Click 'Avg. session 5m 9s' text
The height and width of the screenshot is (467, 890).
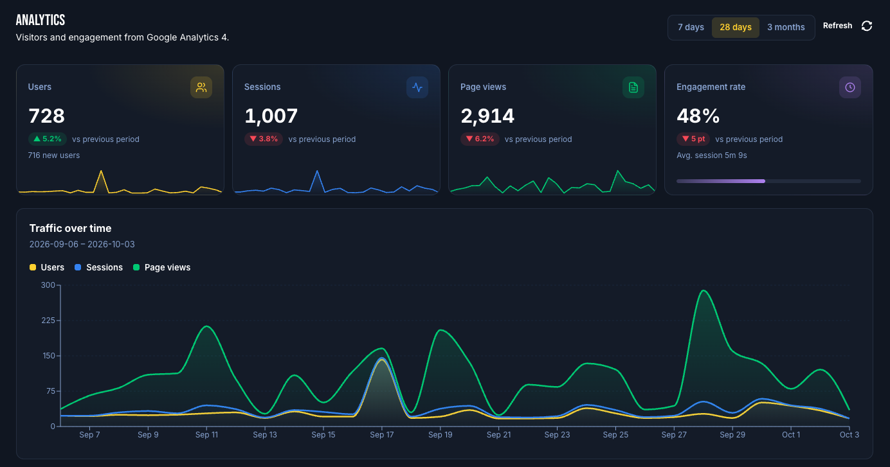click(712, 155)
